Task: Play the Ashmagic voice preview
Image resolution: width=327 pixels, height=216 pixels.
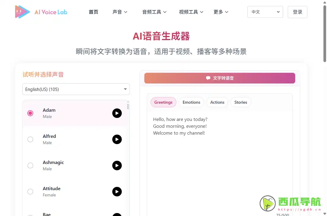Action: (117, 165)
